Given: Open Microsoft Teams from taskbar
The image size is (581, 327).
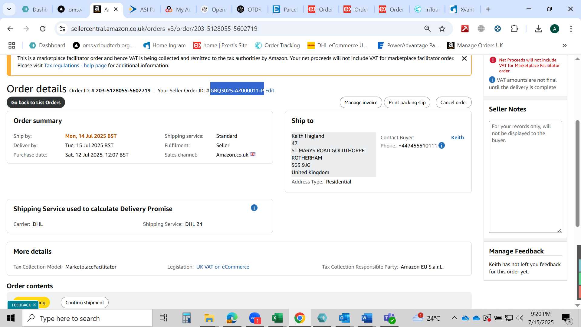Looking at the screenshot, I should tap(389, 318).
